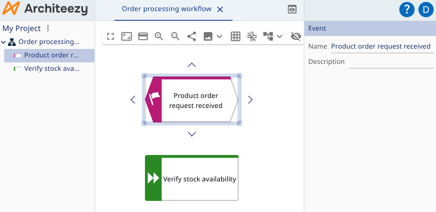This screenshot has width=436, height=212.
Task: Zoom out of the diagram
Action: click(x=176, y=36)
